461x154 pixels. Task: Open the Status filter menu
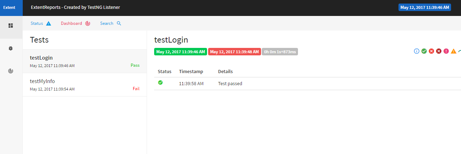coord(41,23)
